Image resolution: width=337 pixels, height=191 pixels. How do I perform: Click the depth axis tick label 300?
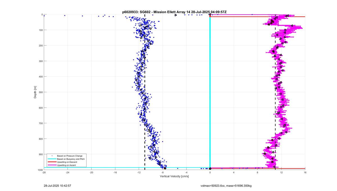(41, 61)
